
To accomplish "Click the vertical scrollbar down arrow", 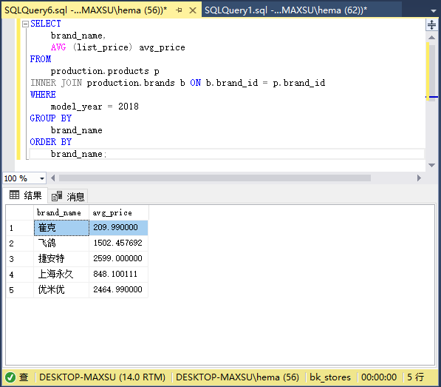I will coord(431,165).
